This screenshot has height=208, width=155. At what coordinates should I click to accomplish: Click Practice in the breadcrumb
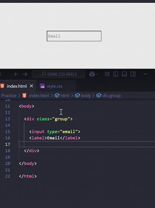[x=9, y=96]
